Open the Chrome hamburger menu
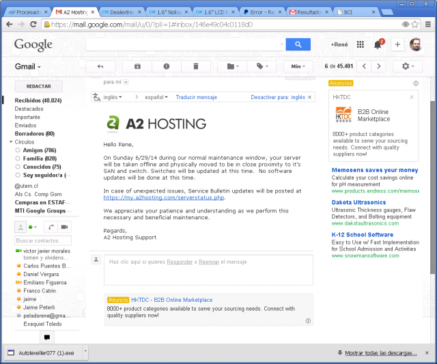The width and height of the screenshot is (437, 364). pyautogui.click(x=428, y=25)
